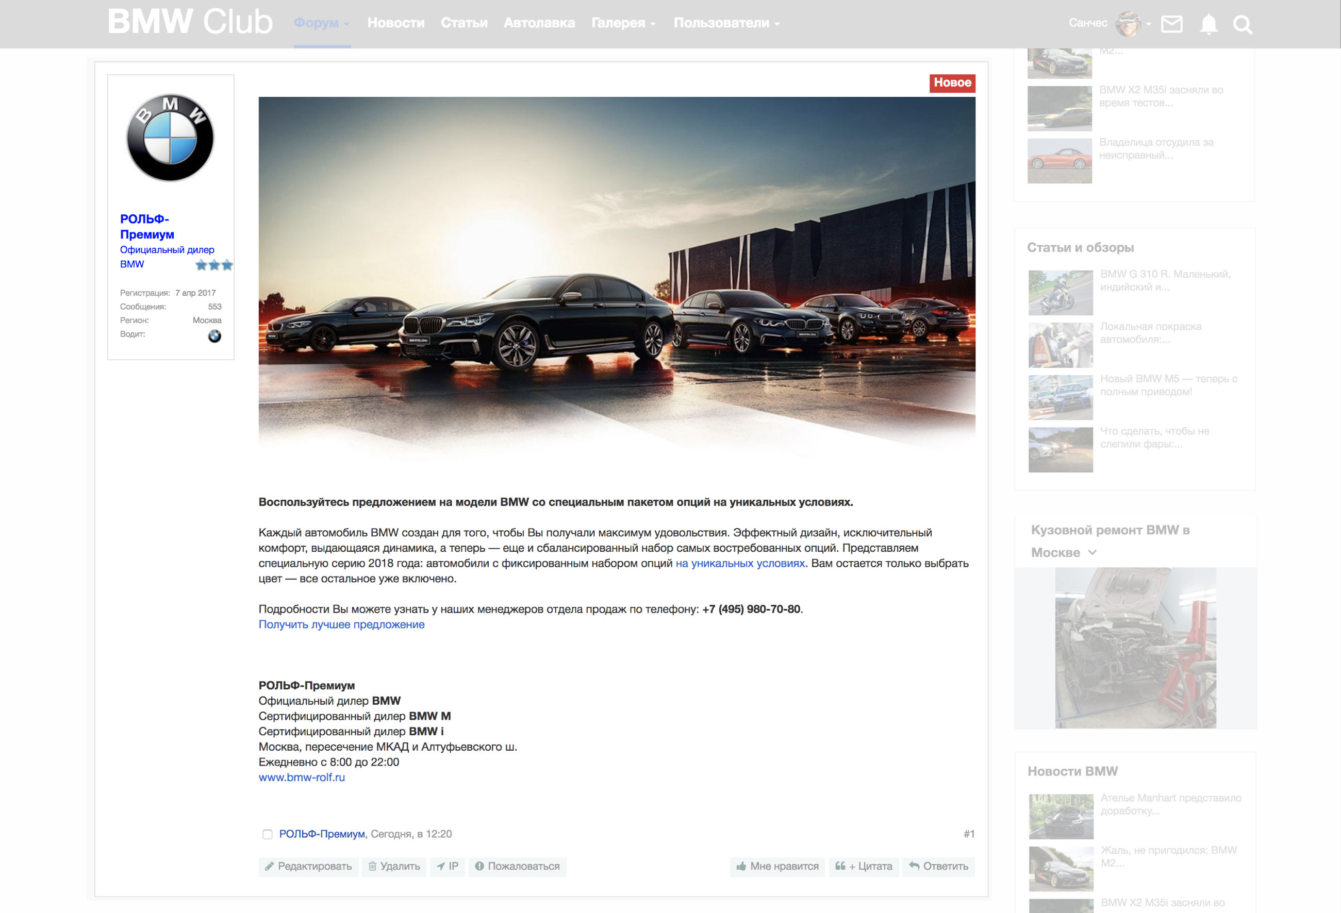Viewport: 1341px width, 913px height.
Task: Expand the Галерея dropdown menu
Action: (x=624, y=23)
